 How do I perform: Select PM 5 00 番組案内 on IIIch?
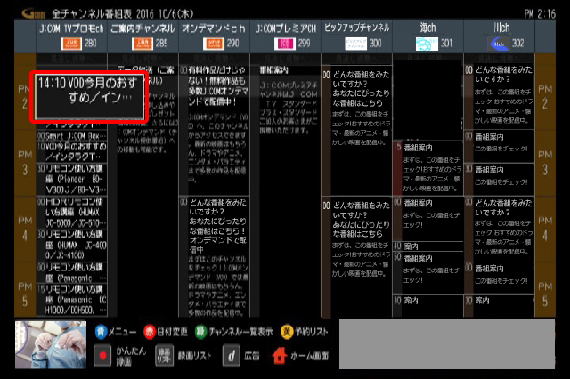499,278
